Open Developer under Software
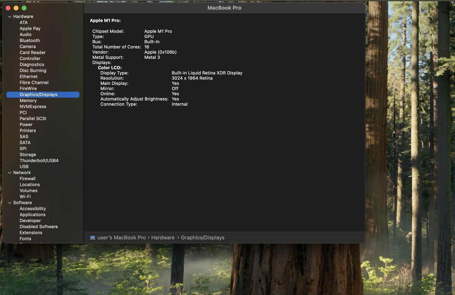Image resolution: width=455 pixels, height=295 pixels. pos(30,221)
